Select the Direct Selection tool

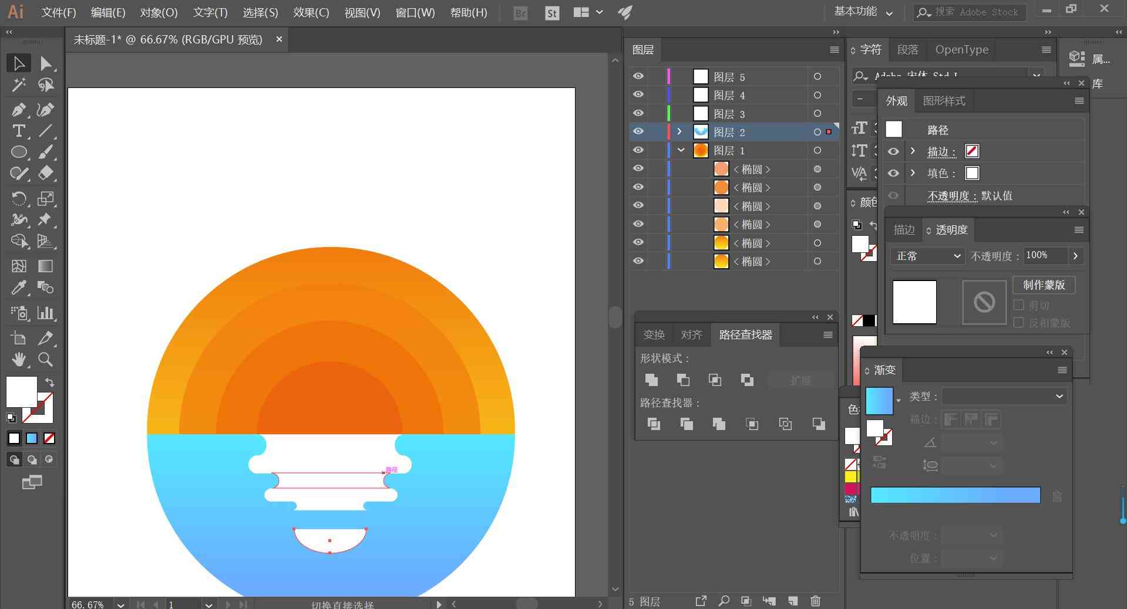(x=46, y=63)
